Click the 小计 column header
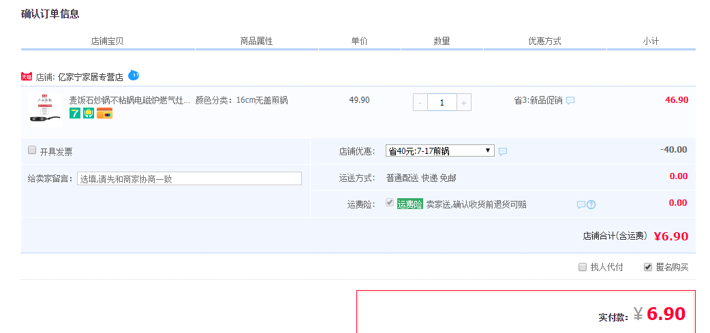 [651, 41]
